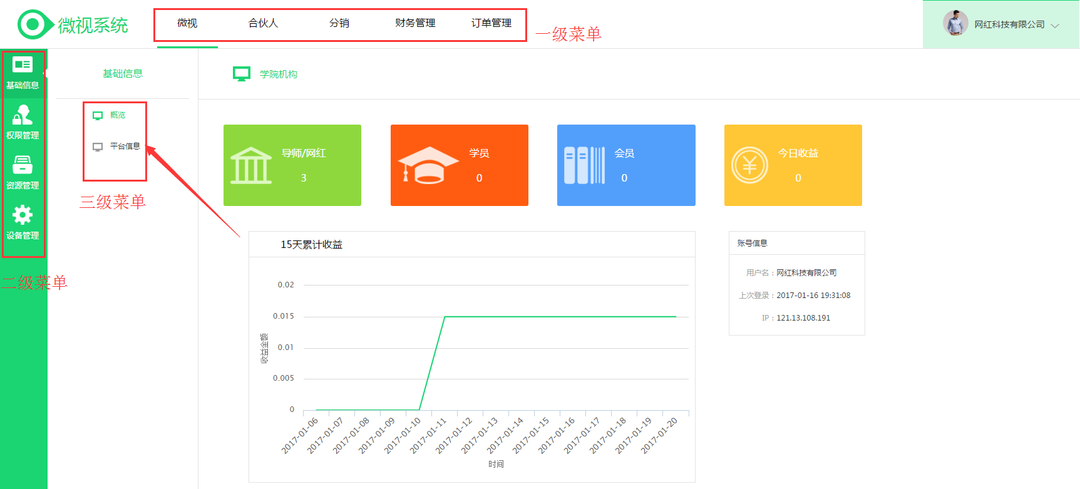The height and width of the screenshot is (489, 1080).
Task: Open the blue 会员 stat card
Action: pos(626,165)
